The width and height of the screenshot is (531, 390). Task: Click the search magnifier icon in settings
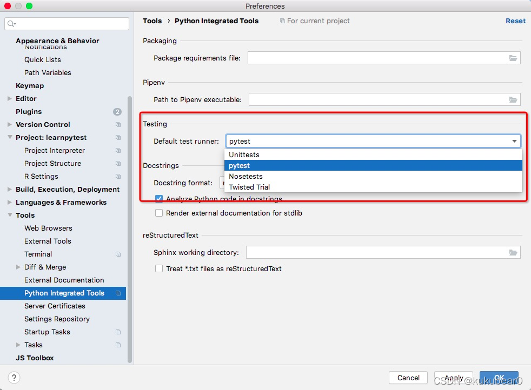coord(11,24)
